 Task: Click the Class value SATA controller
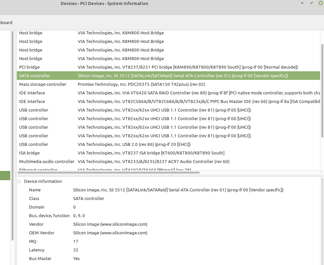point(89,199)
